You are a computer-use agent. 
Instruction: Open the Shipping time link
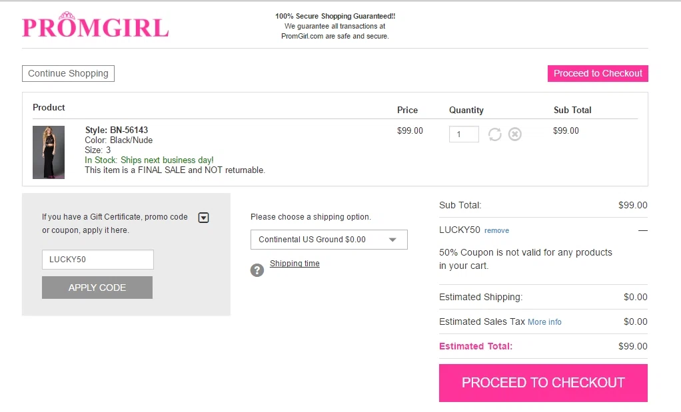pyautogui.click(x=295, y=264)
